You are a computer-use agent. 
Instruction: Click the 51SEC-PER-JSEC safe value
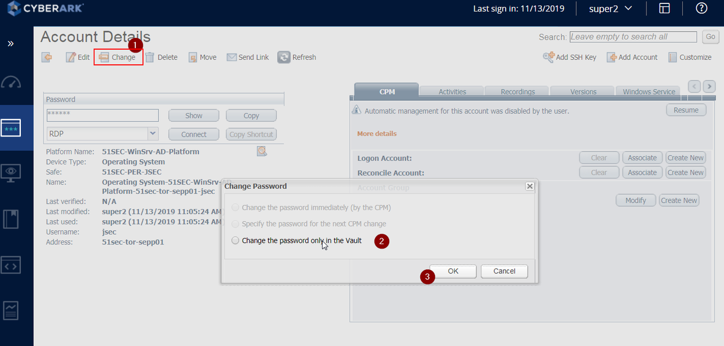tap(131, 172)
